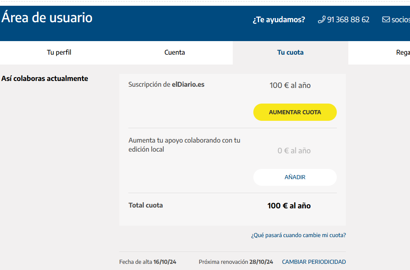
Task: Click the CAMBIAR PERIODICIDAD link
Action: coord(314,262)
